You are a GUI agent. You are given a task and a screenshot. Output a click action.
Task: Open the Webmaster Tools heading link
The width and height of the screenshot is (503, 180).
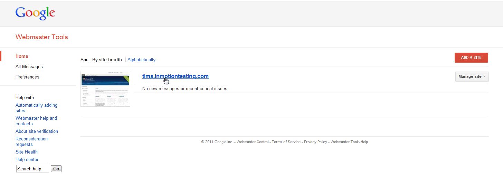42,37
